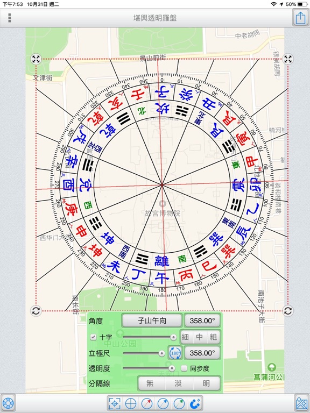The image size is (310, 413).
Task: Tap the 角度 358.00° value field
Action: pyautogui.click(x=202, y=321)
